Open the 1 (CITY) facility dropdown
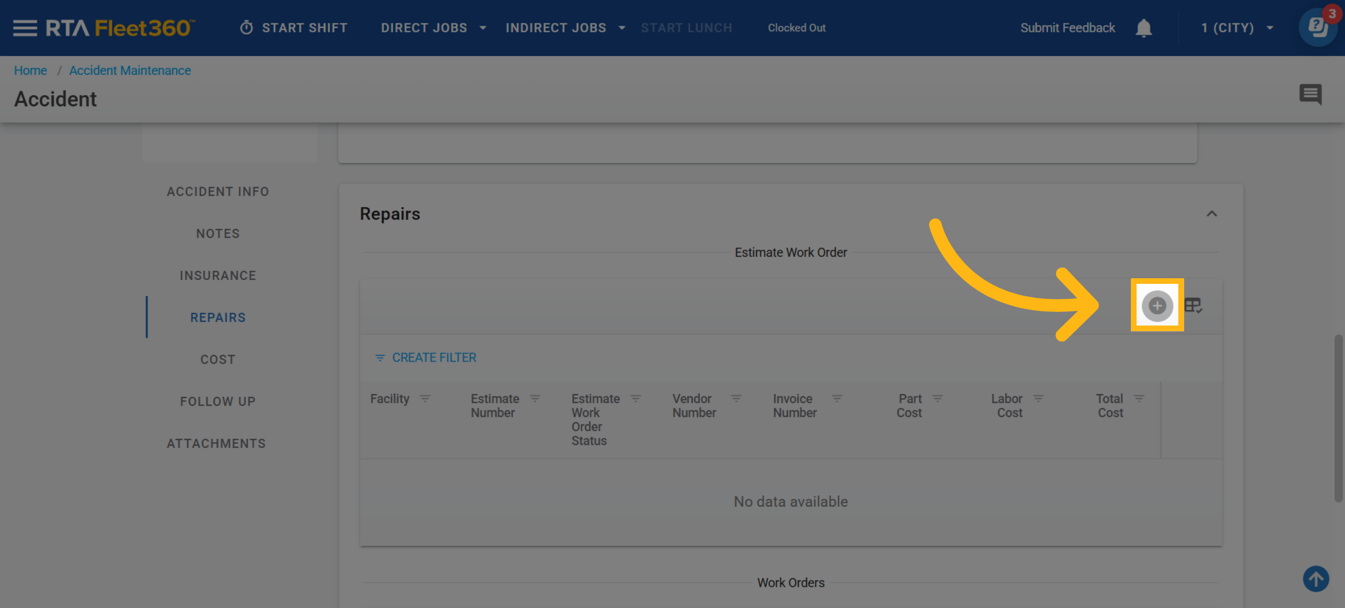Viewport: 1345px width, 608px height. click(1237, 28)
